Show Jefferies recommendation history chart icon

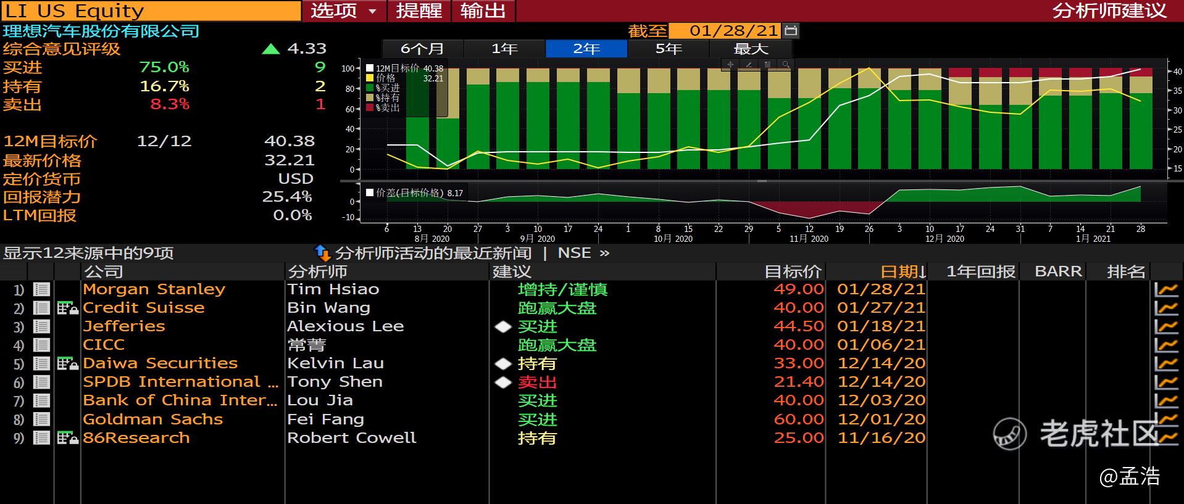1167,326
